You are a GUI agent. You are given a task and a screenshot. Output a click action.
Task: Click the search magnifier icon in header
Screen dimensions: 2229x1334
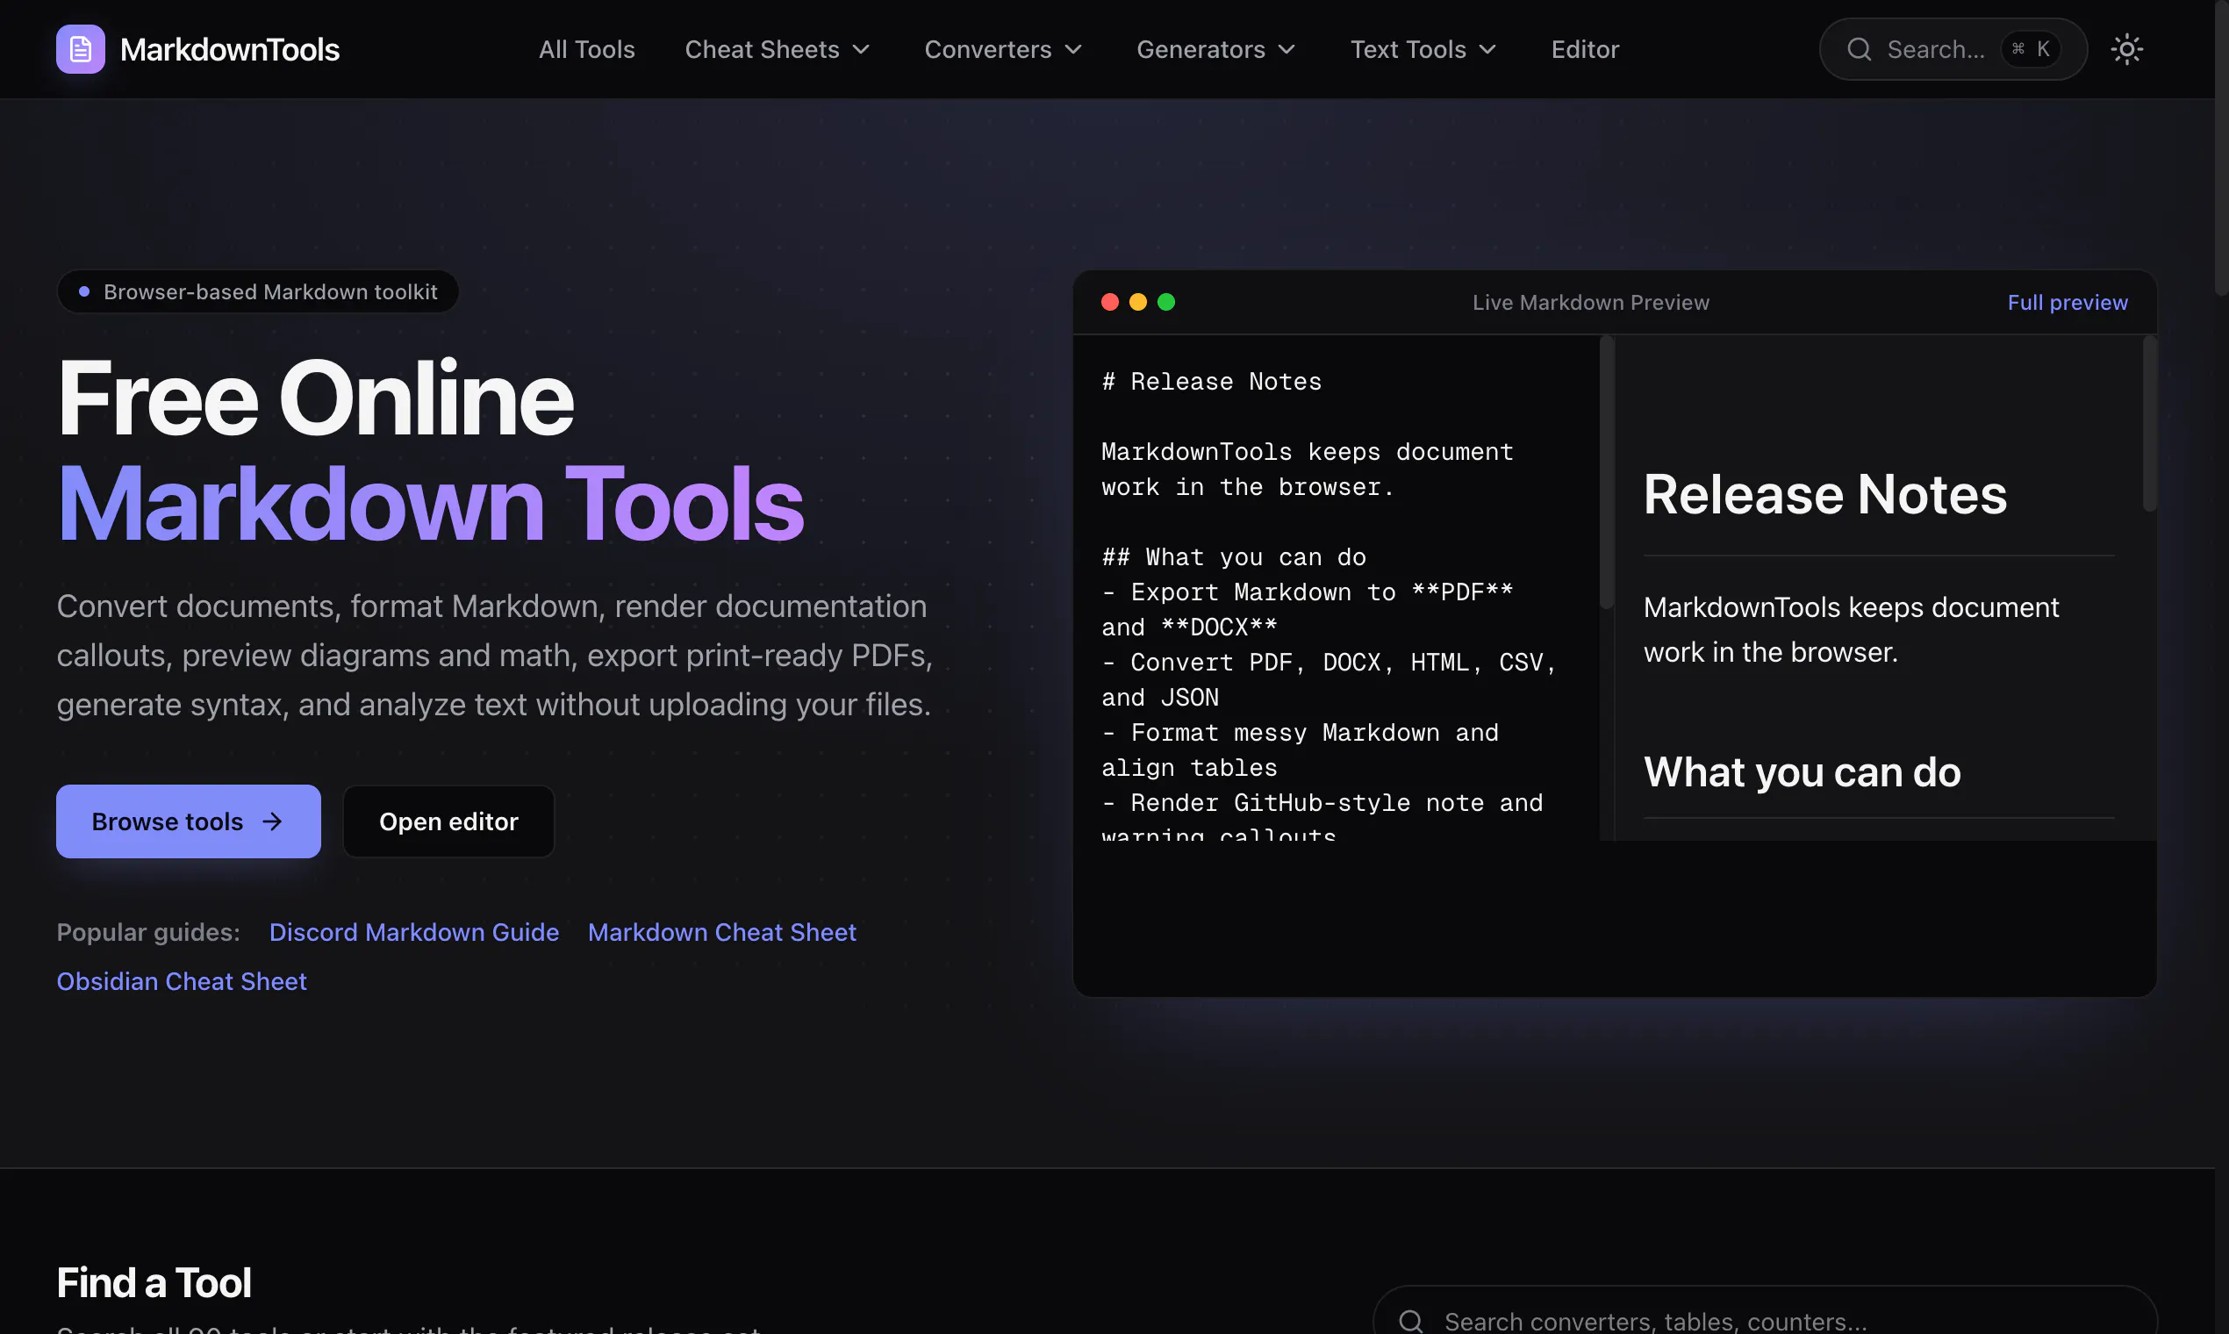pyautogui.click(x=1859, y=48)
